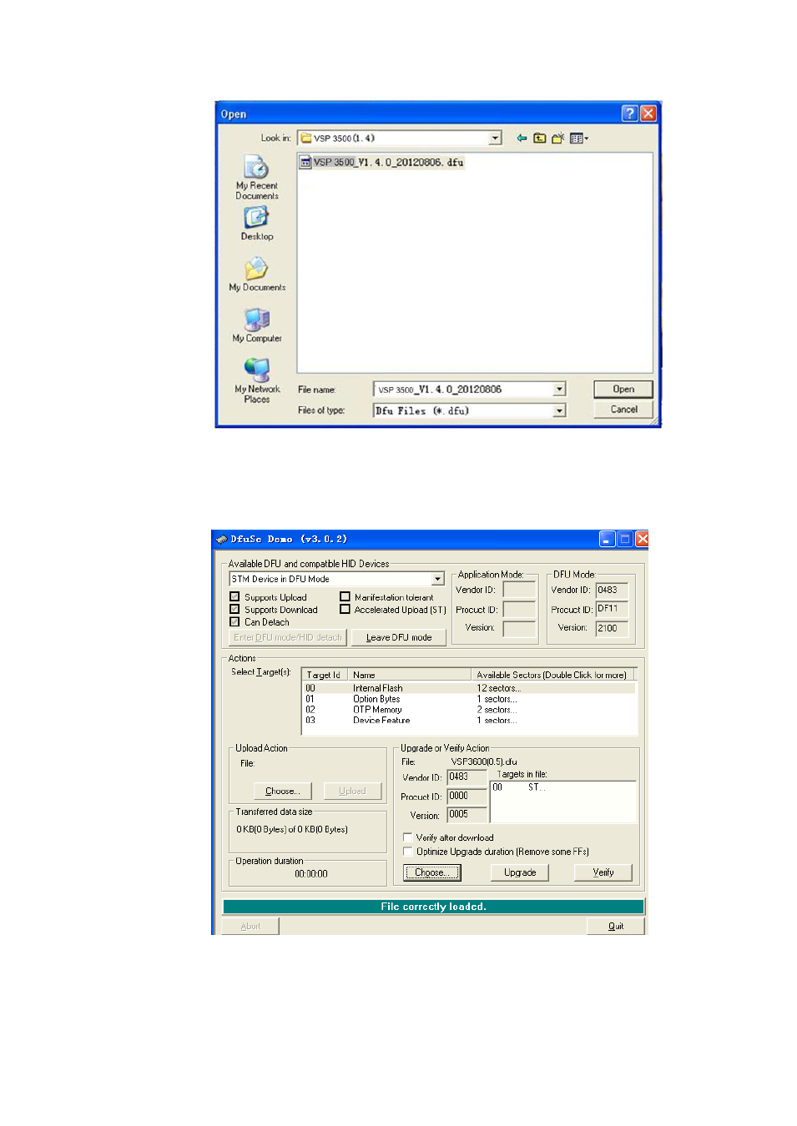
Task: Click the VSP3600(0.5).dfu file name text
Action: click(x=484, y=762)
